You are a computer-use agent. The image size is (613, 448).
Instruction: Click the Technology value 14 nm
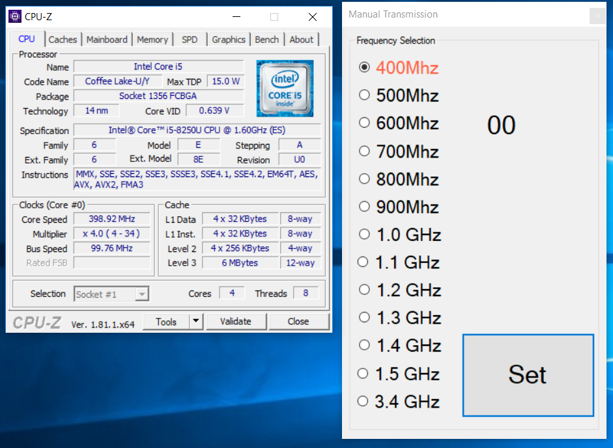pyautogui.click(x=96, y=111)
